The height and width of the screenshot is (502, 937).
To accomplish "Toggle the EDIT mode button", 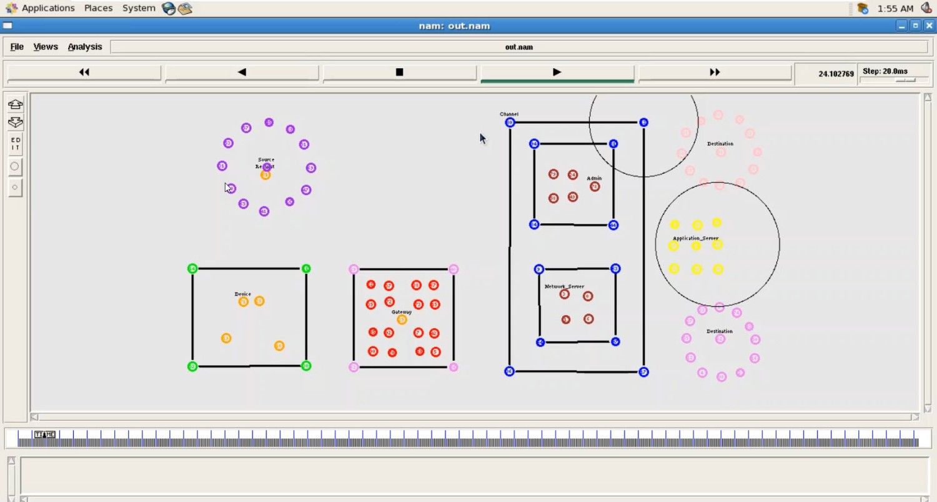I will coord(15,144).
